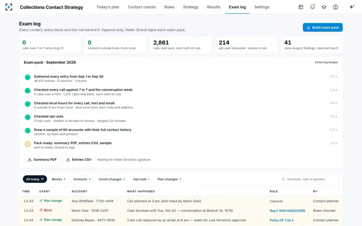Click the BY column header
This screenshot has width=362, height=226.
[x=315, y=191]
